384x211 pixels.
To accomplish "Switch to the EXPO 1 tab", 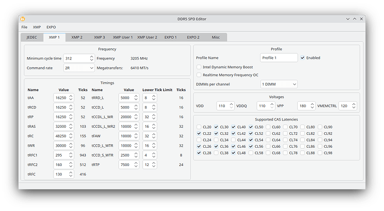I will (x=170, y=37).
